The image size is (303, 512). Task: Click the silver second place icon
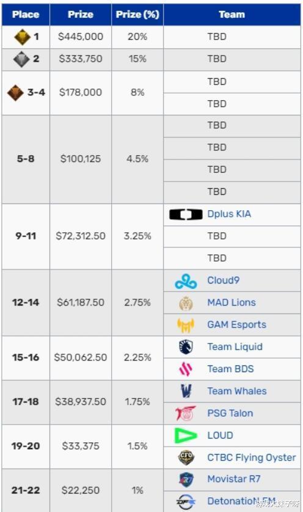21,59
